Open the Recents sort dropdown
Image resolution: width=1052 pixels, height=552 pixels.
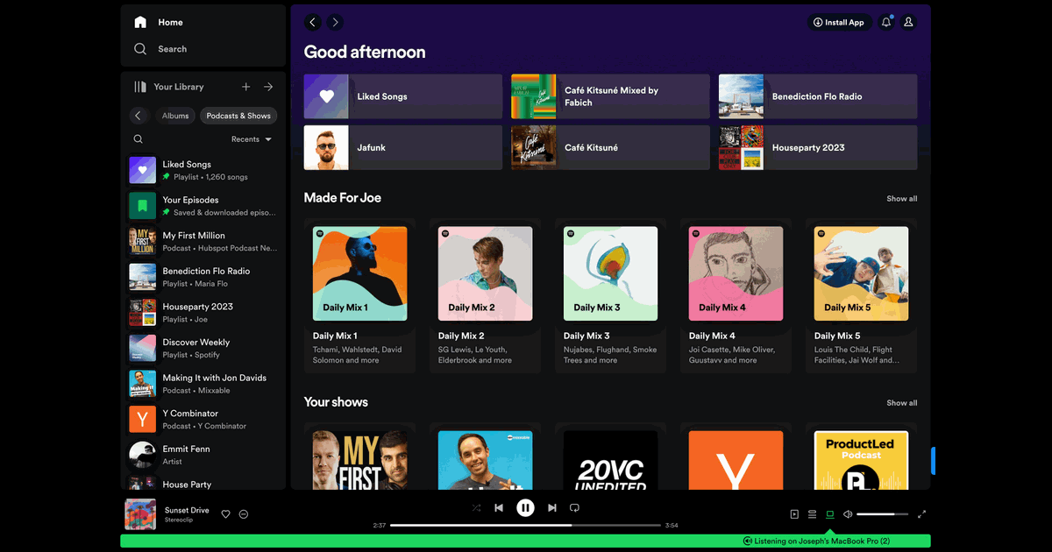[252, 139]
